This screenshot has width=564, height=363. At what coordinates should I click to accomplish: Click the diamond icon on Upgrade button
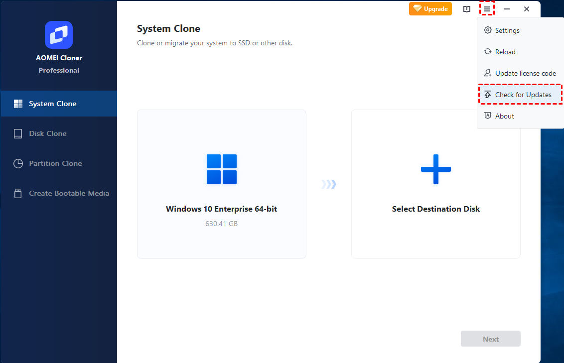pos(417,8)
